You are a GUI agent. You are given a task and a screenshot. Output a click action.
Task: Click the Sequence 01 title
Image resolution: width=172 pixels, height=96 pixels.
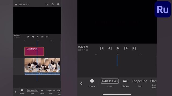tap(24, 5)
